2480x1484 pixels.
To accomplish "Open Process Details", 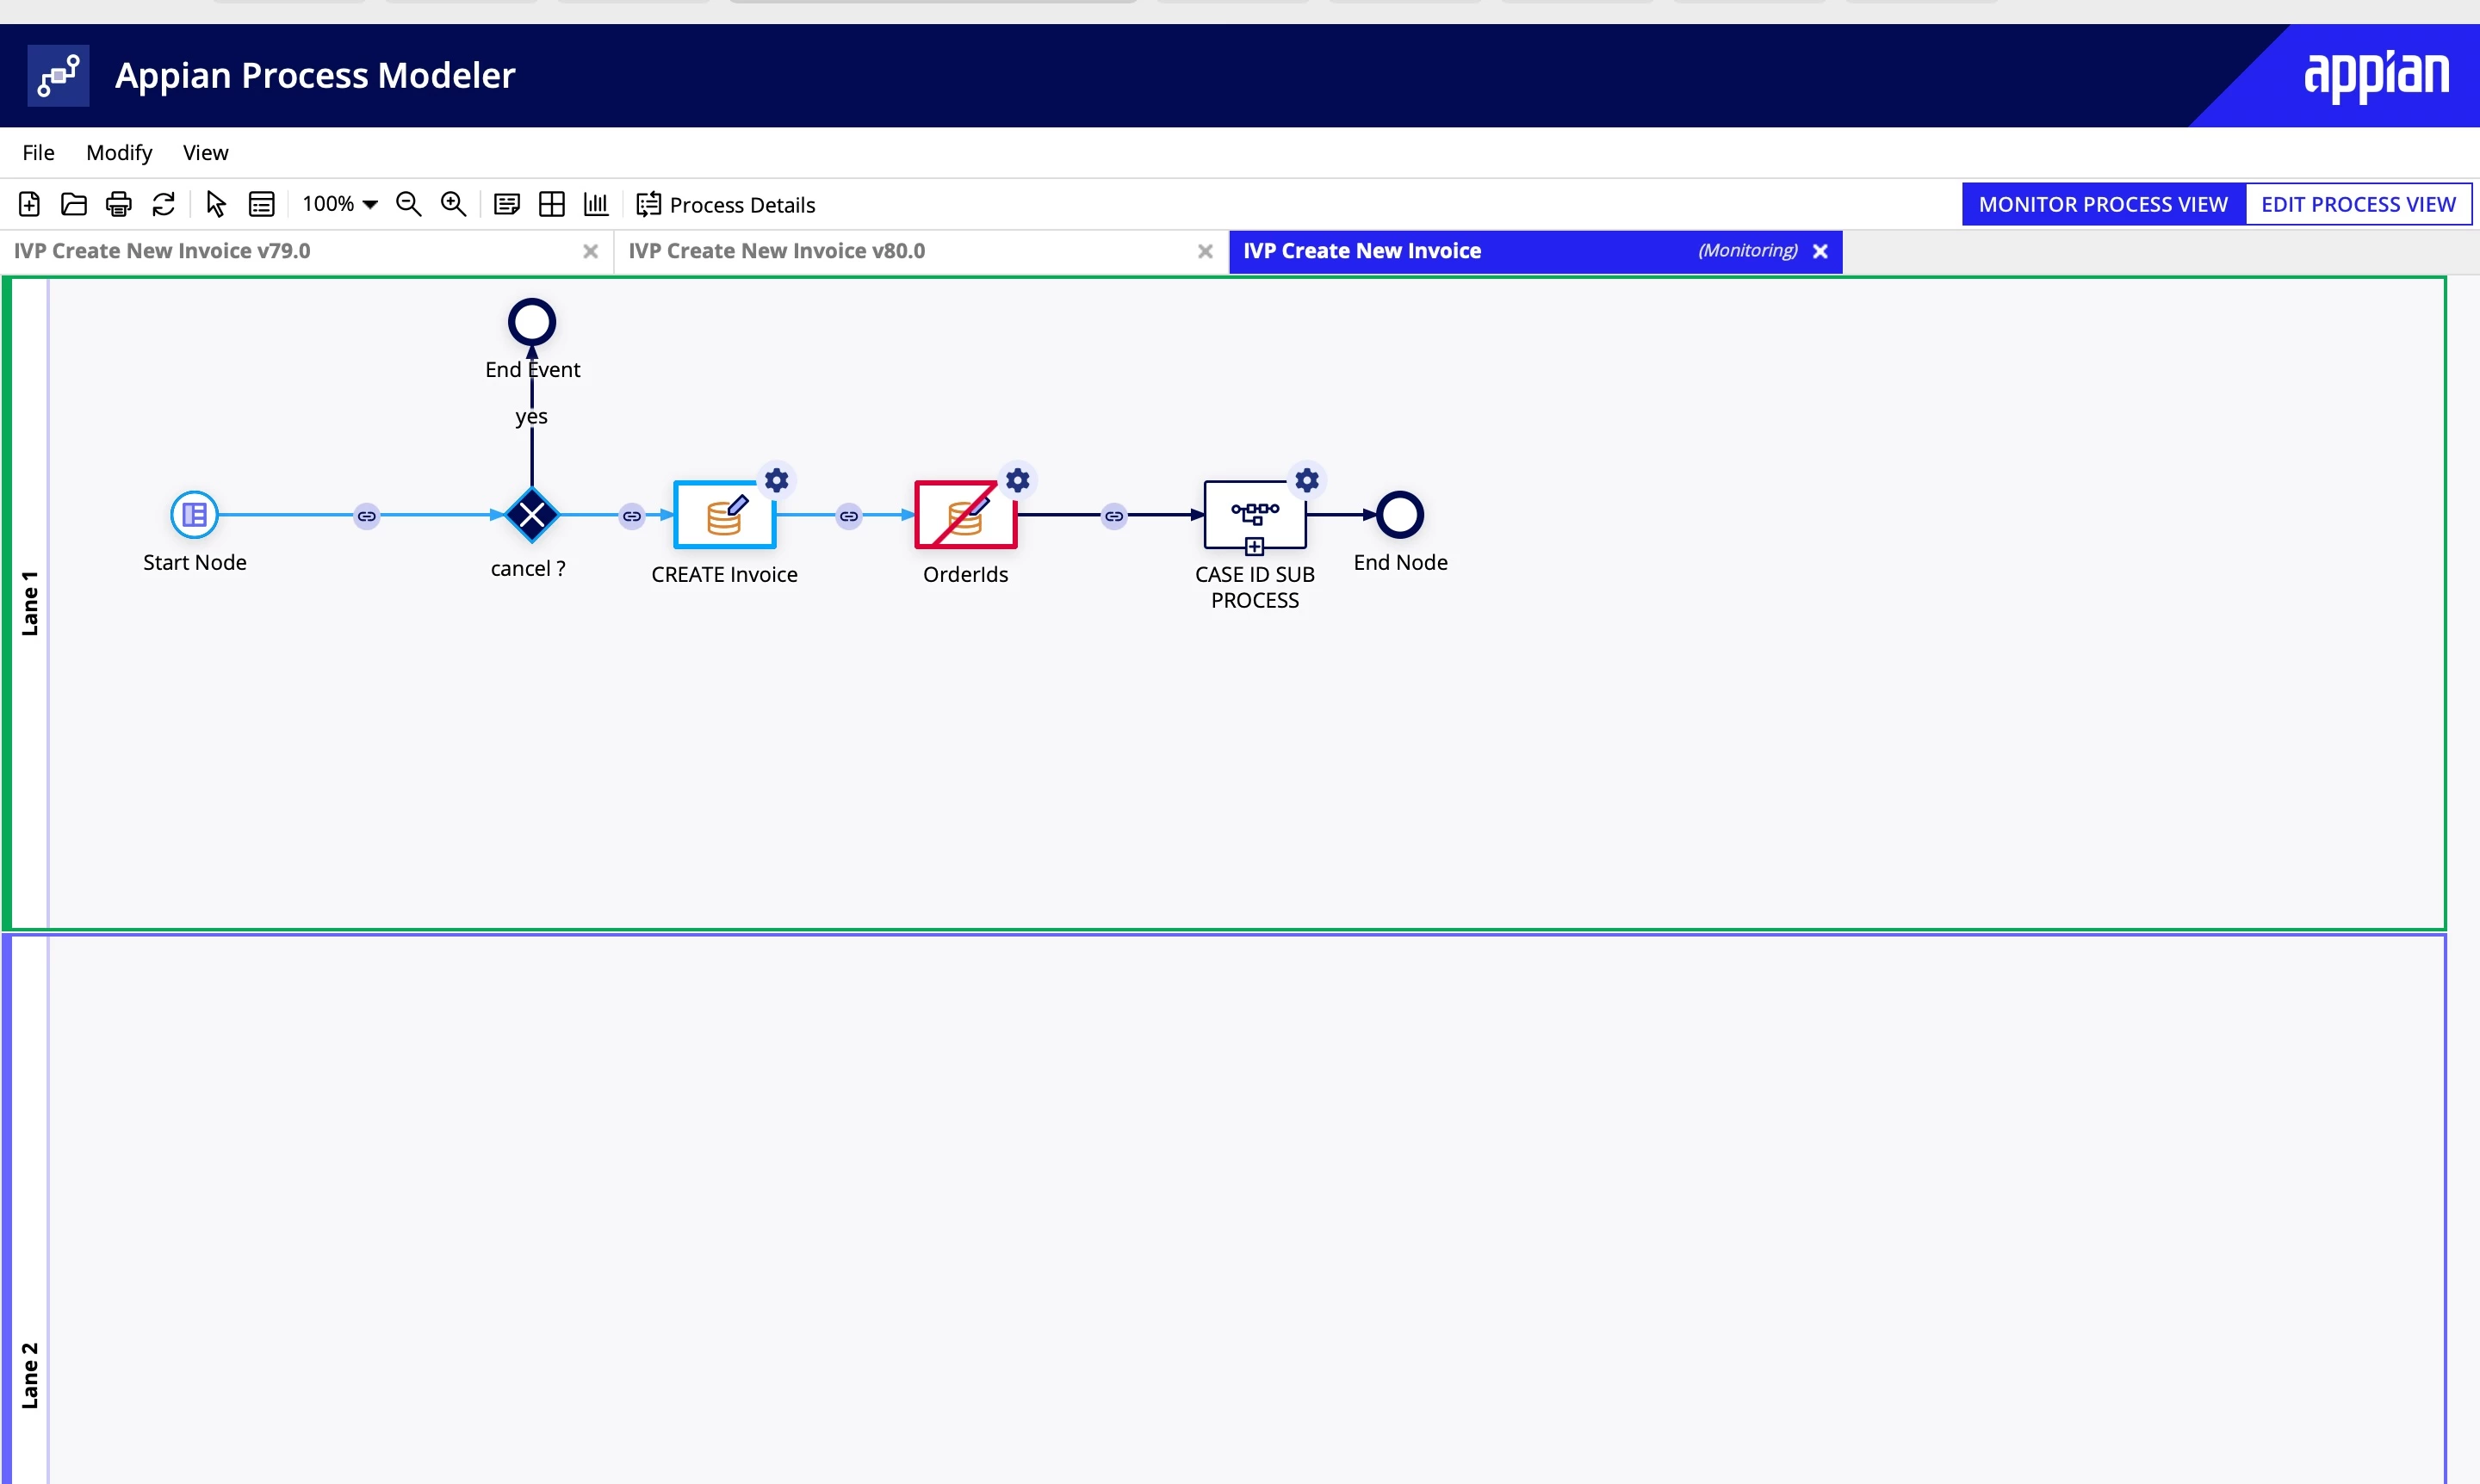I will 726,204.
